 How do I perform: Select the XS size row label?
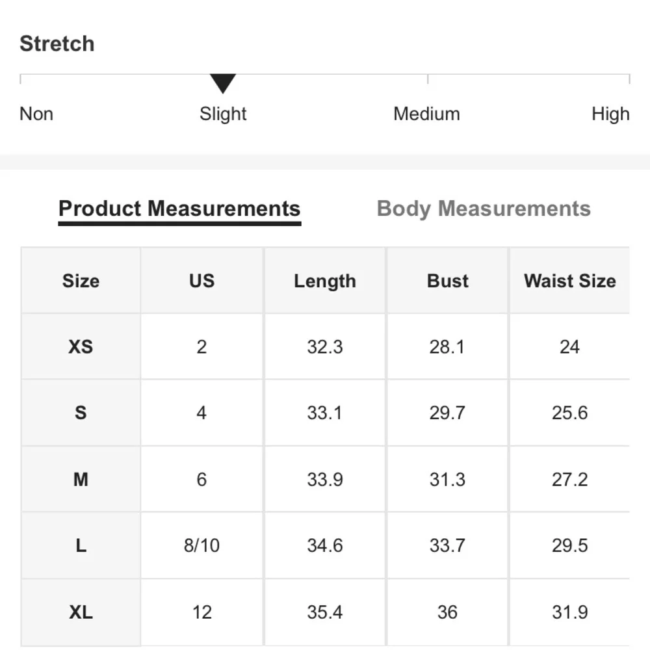click(x=81, y=346)
